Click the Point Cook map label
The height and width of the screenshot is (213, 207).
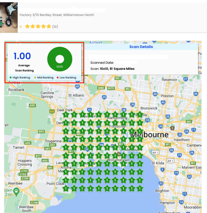[x=55, y=184]
